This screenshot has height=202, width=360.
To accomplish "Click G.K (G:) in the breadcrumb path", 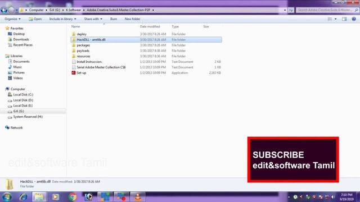I will point(55,10).
